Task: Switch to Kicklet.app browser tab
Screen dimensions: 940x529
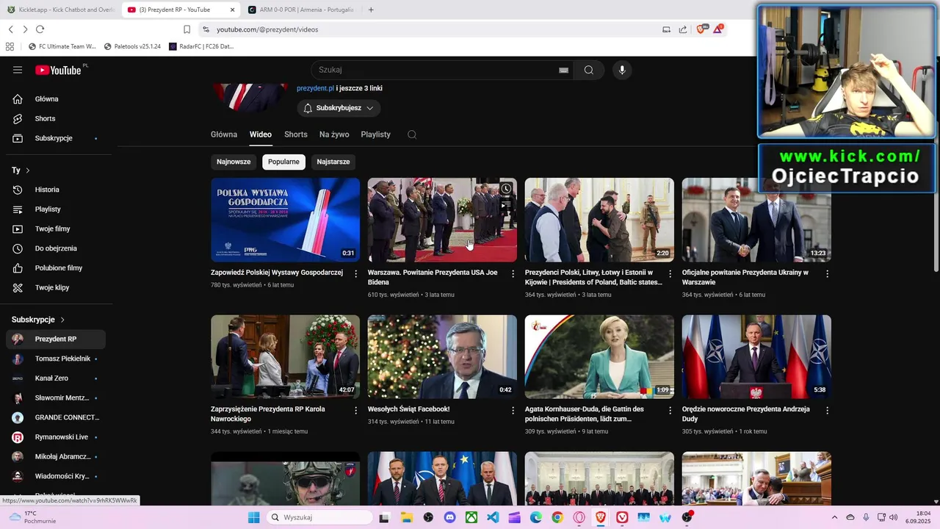Action: (x=60, y=10)
